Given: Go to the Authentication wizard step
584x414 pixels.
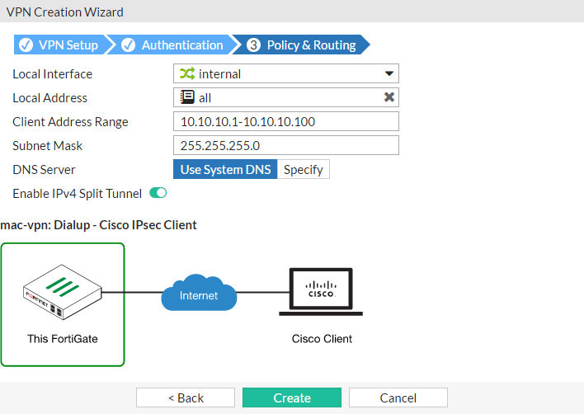Looking at the screenshot, I should (x=174, y=45).
